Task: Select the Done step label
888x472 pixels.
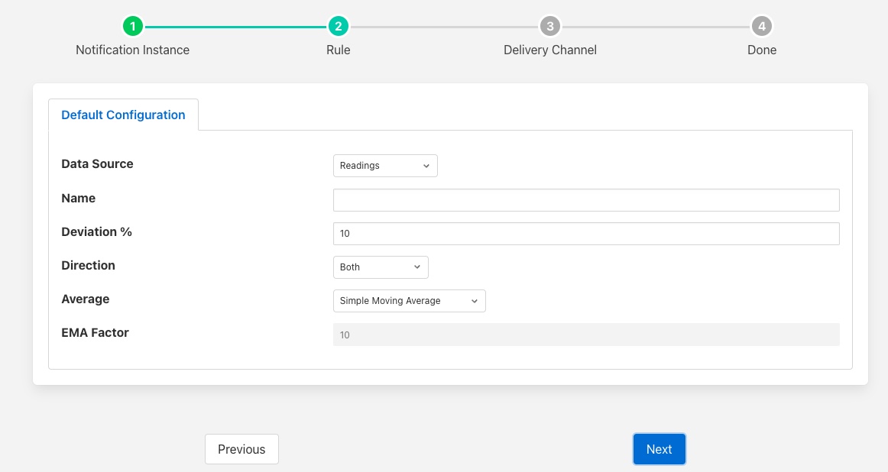Action: coord(761,50)
